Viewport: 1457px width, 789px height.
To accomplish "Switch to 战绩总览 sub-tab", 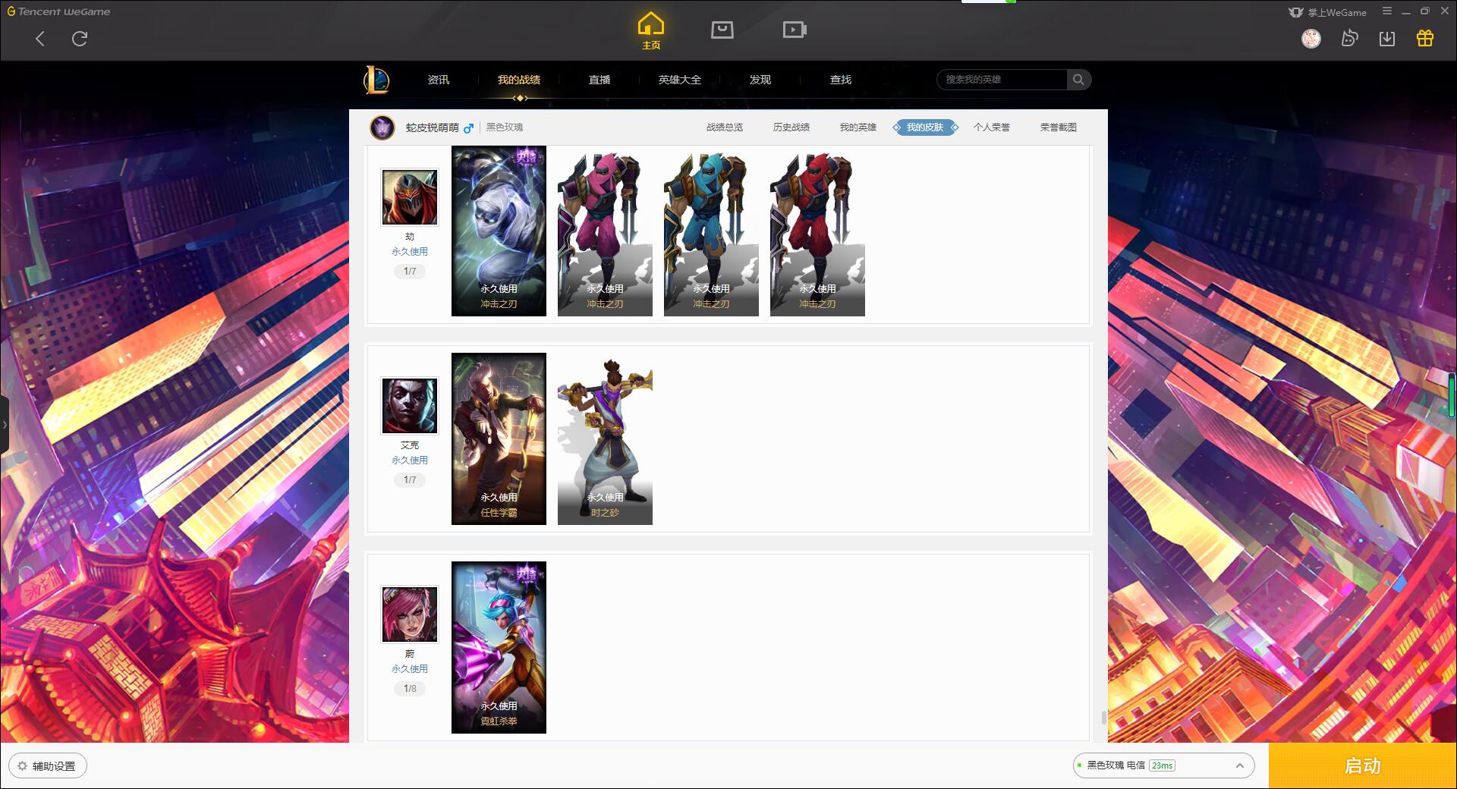I will click(725, 127).
